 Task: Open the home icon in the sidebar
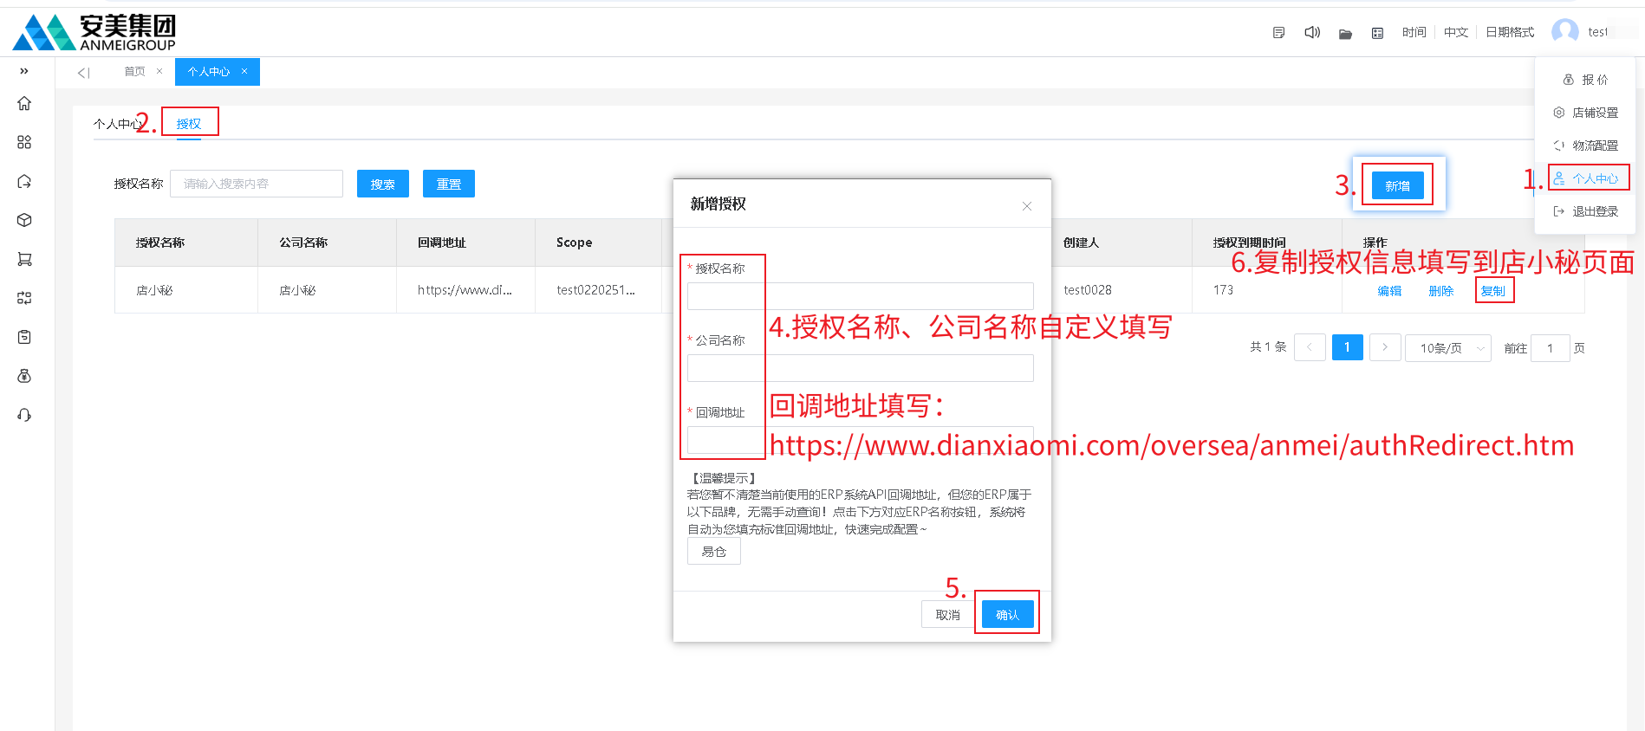[x=24, y=104]
